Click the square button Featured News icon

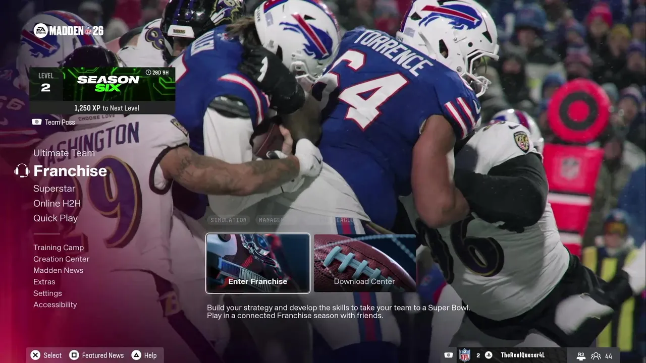point(74,355)
